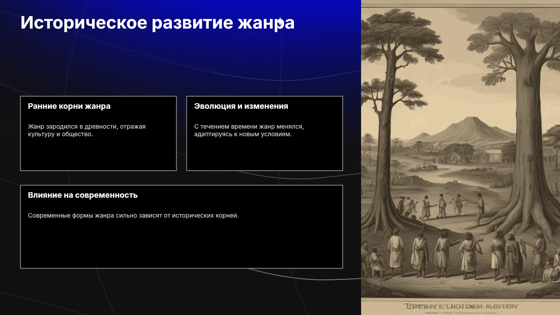Select the title 'Историческое развитие жанра'

pyautogui.click(x=157, y=23)
